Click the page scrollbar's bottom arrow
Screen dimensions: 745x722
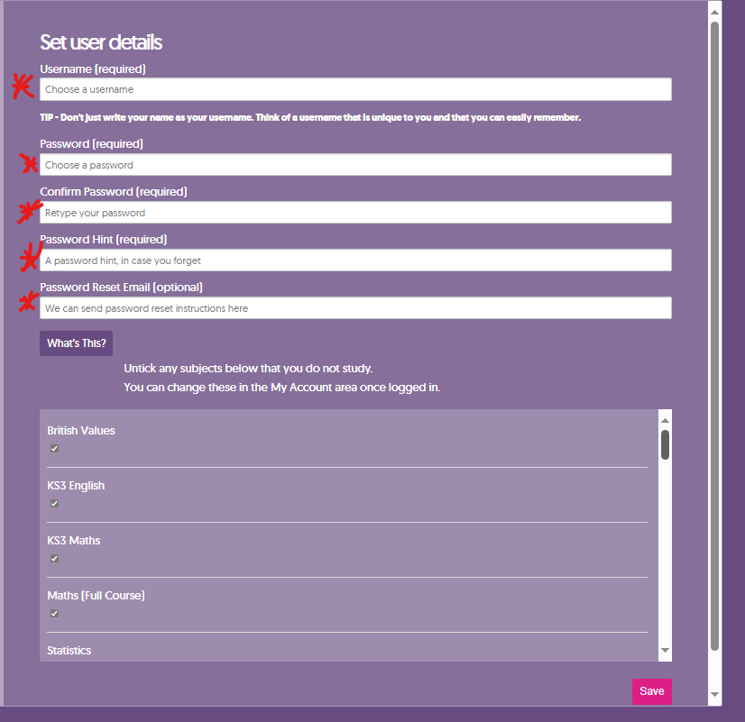pyautogui.click(x=713, y=695)
